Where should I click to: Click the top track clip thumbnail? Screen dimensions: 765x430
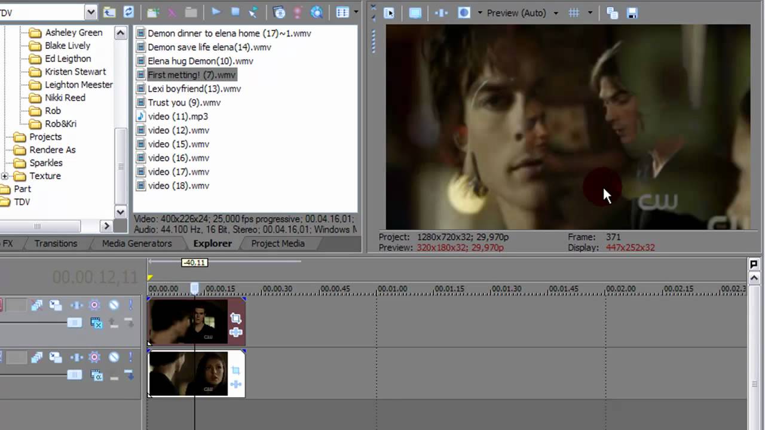[188, 321]
